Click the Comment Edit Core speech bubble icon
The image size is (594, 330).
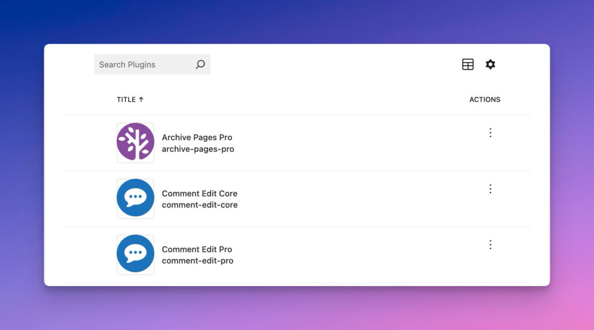coord(135,198)
